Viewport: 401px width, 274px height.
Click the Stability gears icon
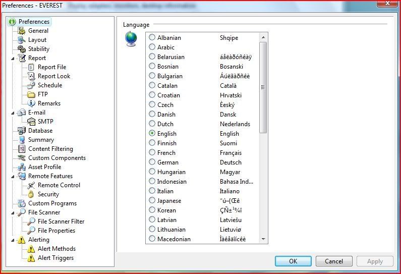22,49
